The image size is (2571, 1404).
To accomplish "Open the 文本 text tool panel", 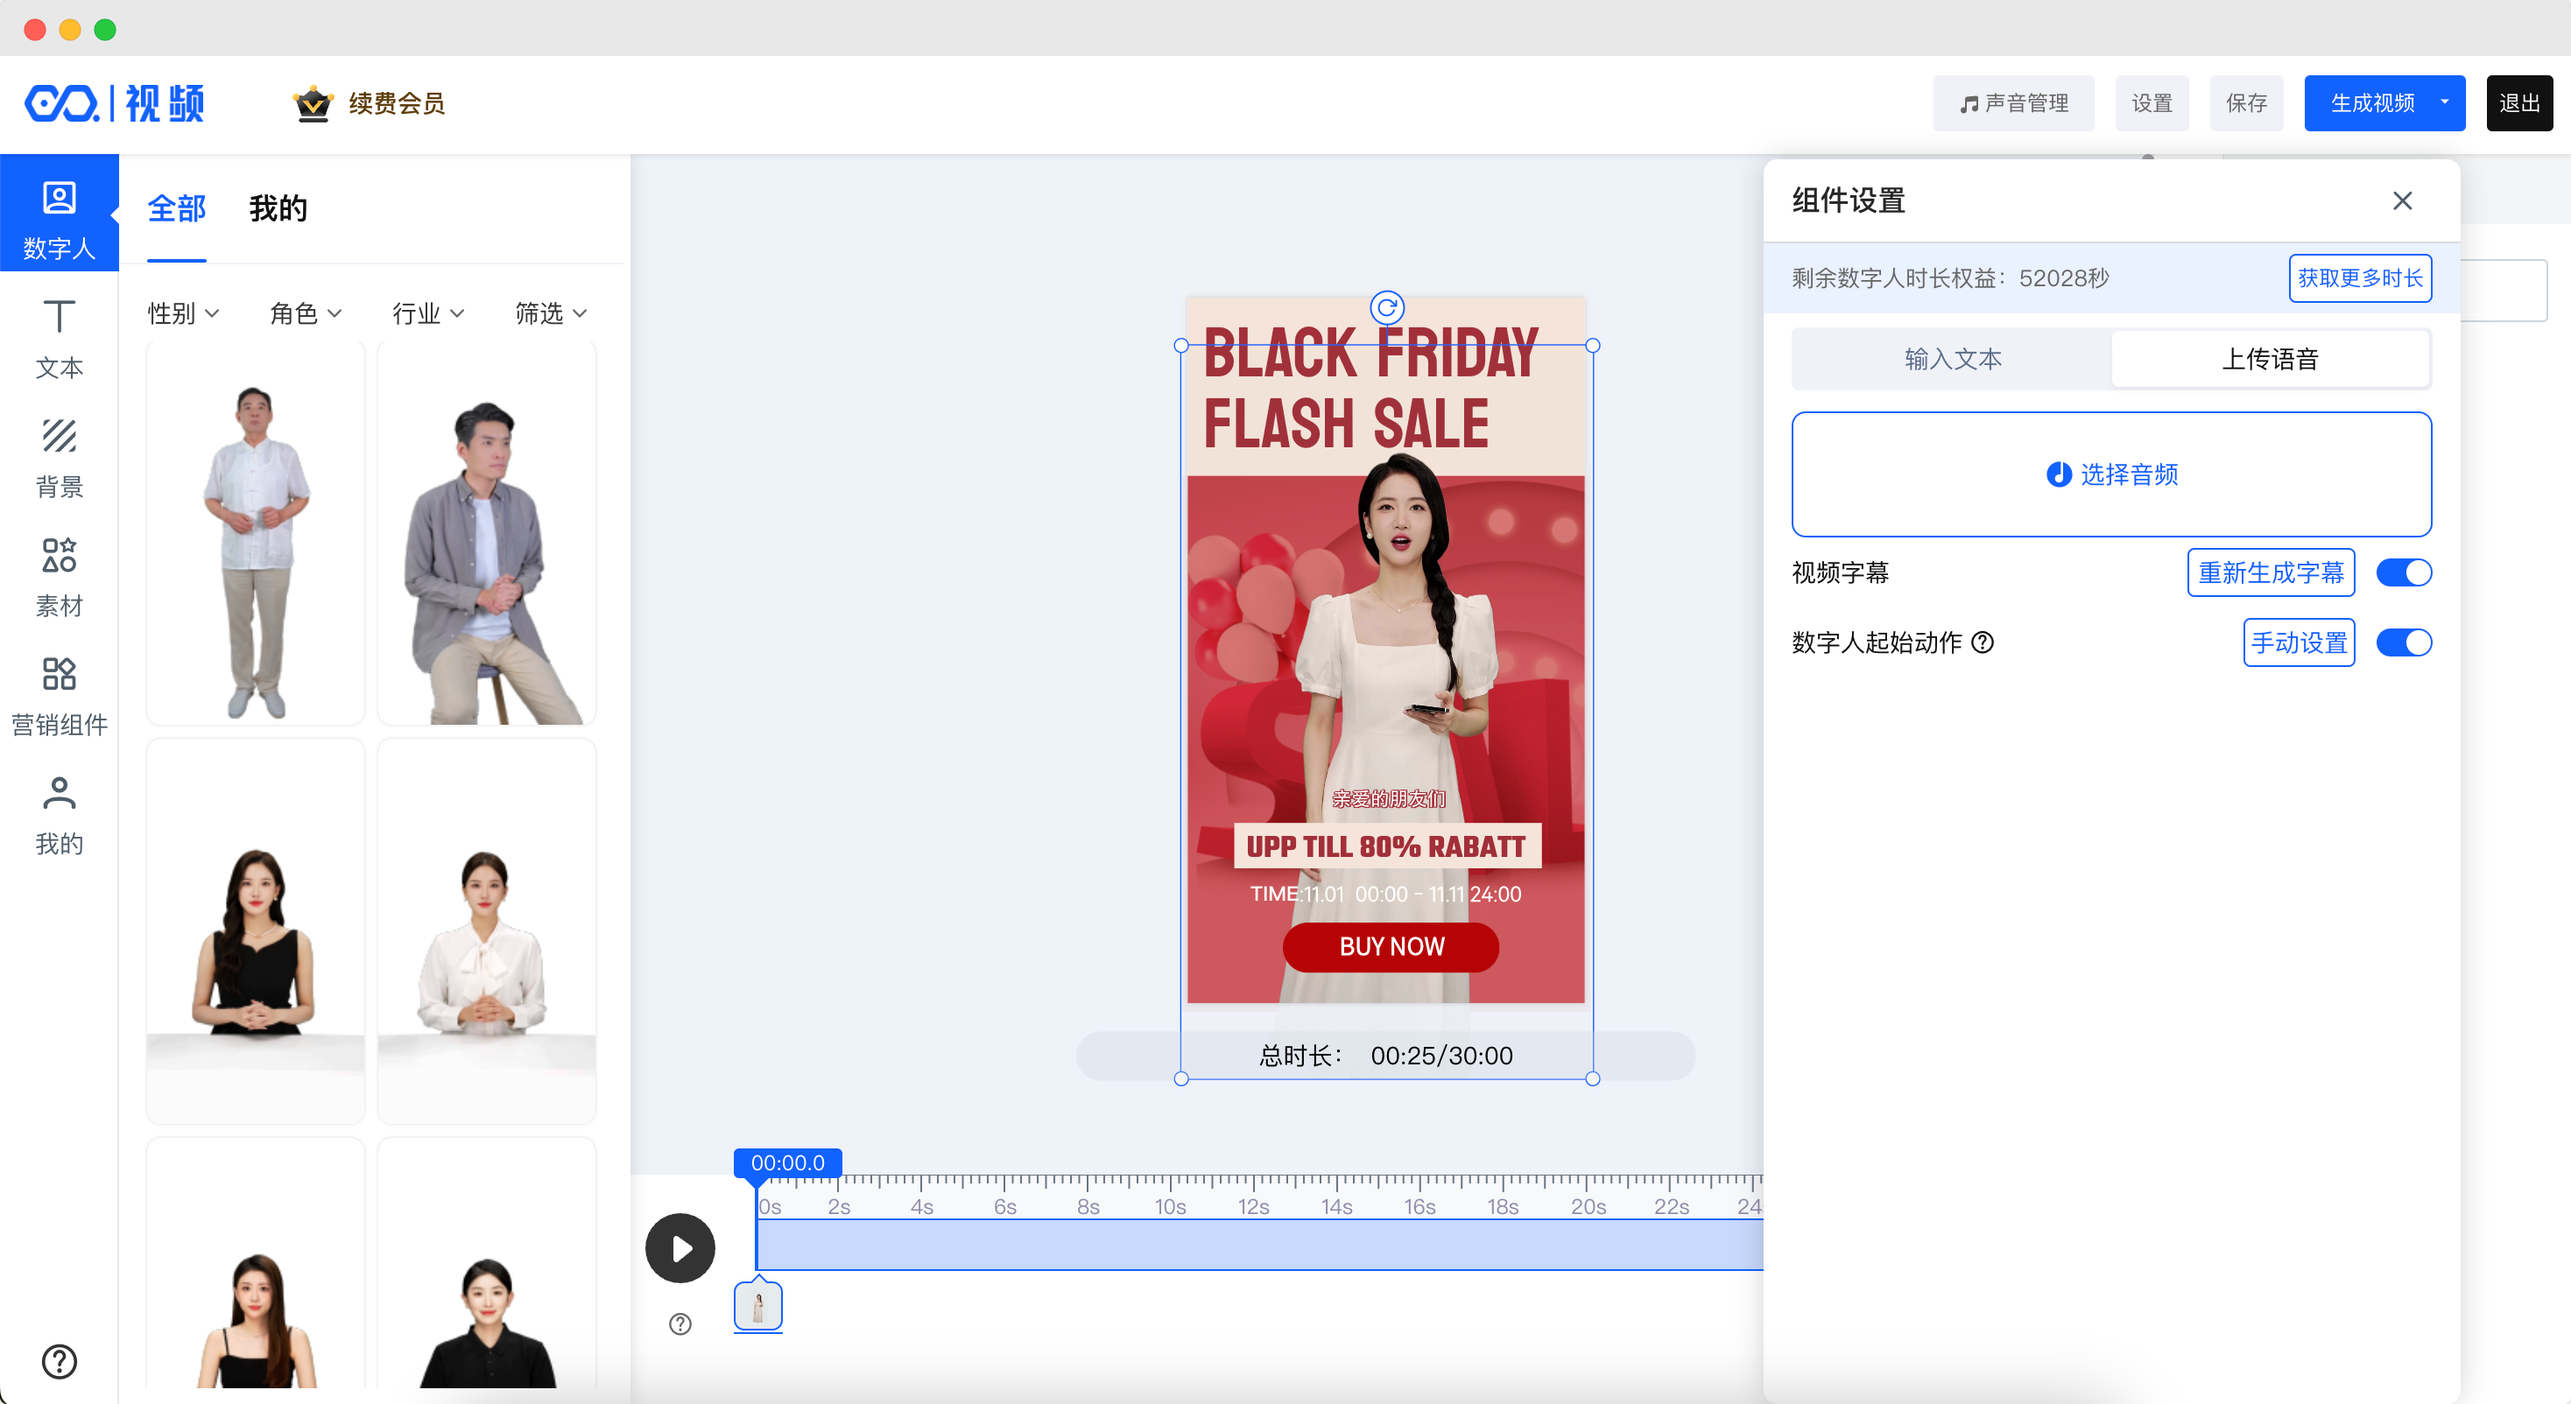I will (59, 340).
